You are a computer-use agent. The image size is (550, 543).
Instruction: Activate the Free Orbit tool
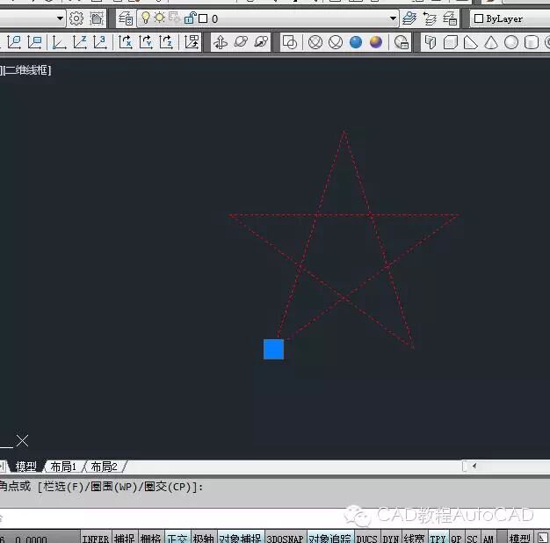click(241, 42)
